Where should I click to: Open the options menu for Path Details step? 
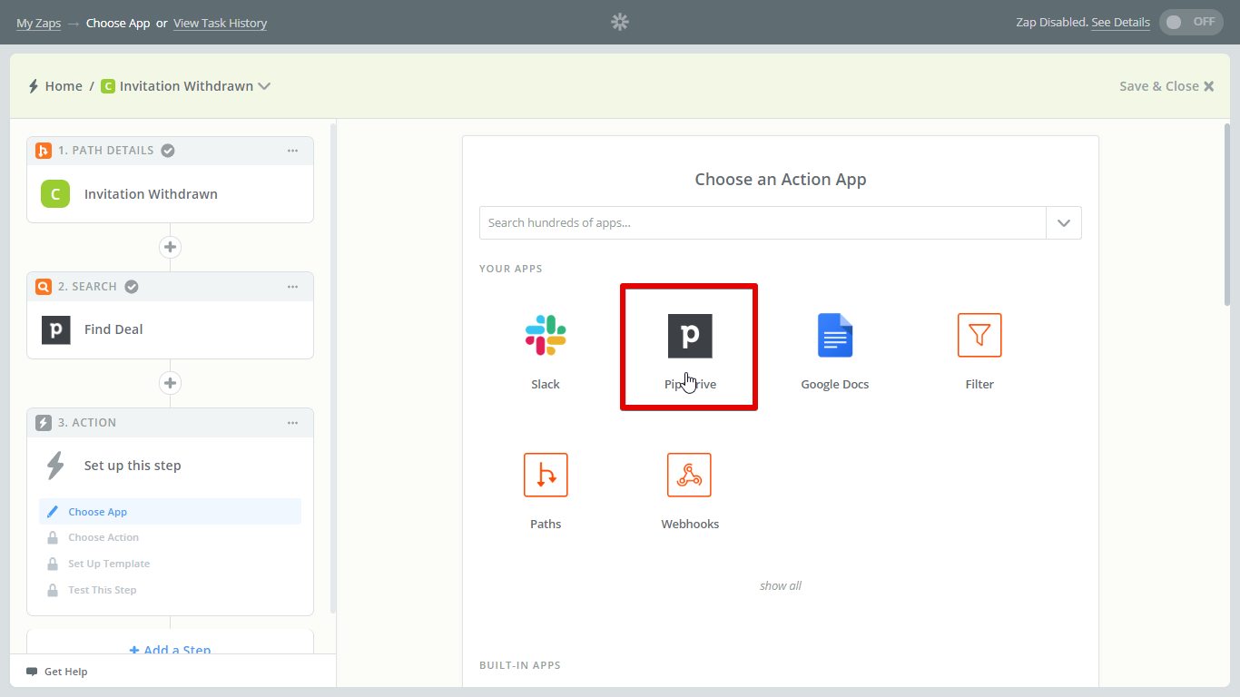pos(292,151)
